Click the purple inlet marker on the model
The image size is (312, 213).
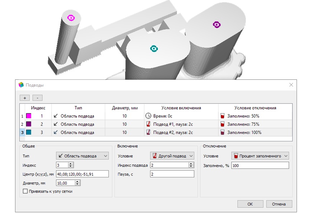(216, 24)
